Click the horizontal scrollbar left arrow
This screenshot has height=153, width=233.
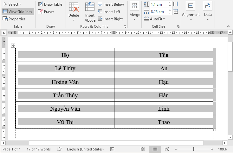3,143
